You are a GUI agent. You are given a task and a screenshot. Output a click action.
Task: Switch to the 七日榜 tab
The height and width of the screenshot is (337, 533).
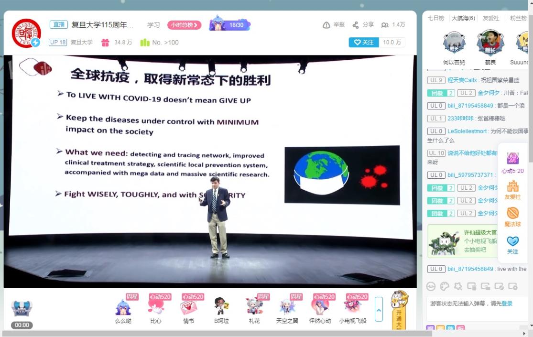tap(435, 18)
